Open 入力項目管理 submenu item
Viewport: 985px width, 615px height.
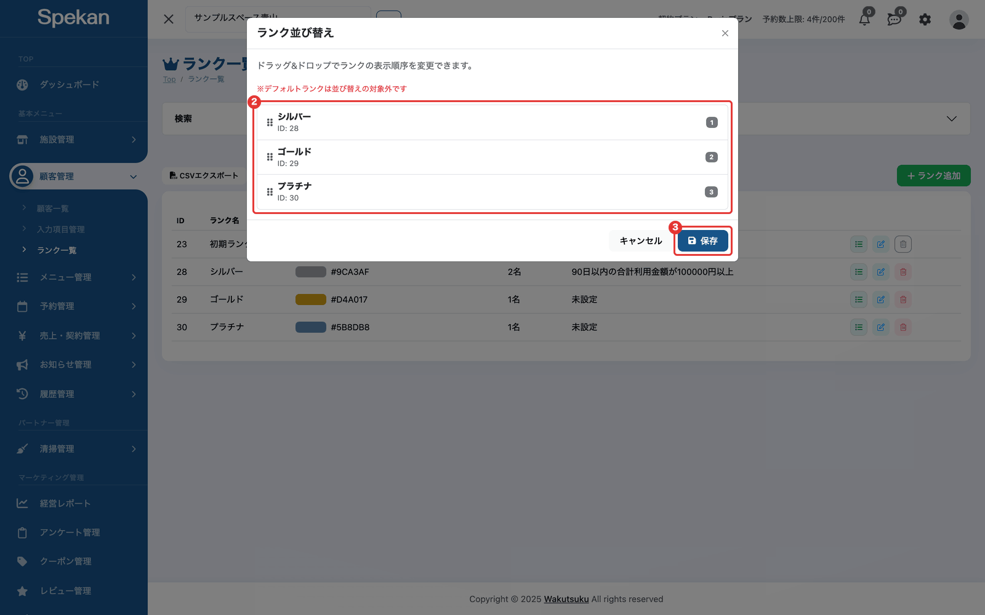[x=61, y=229]
